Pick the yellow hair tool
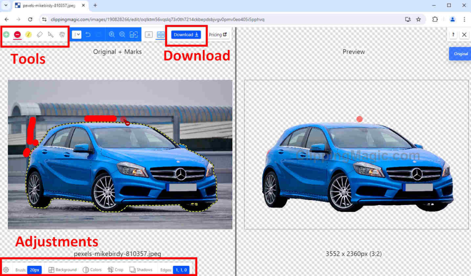 point(29,35)
